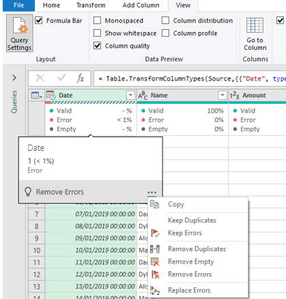Enable Column distribution checkbox
This screenshot has height=299, width=286.
[x=165, y=20]
